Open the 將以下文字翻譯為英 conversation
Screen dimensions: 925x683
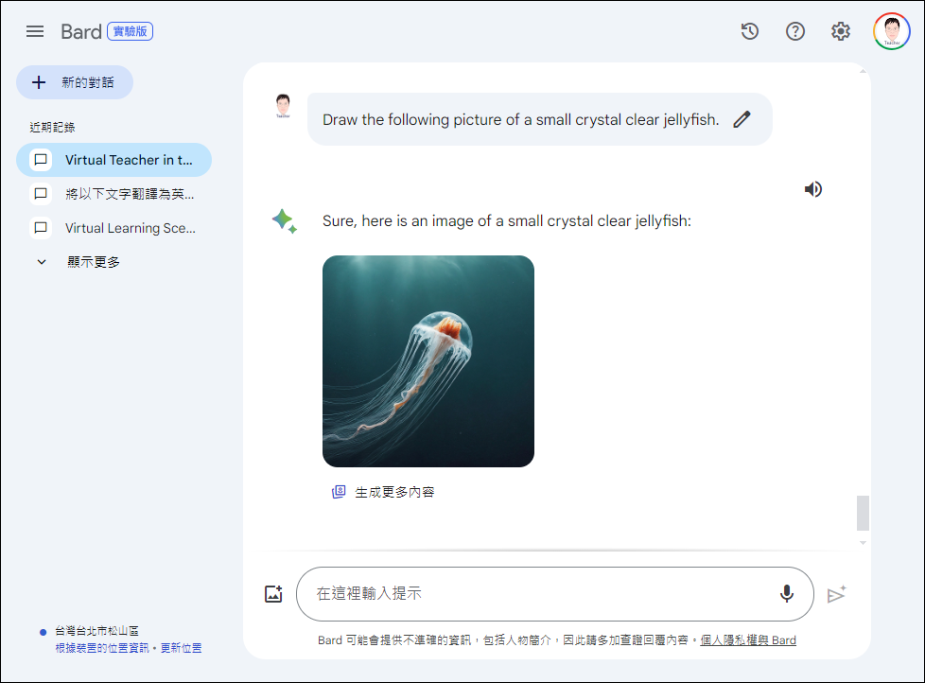tap(113, 194)
